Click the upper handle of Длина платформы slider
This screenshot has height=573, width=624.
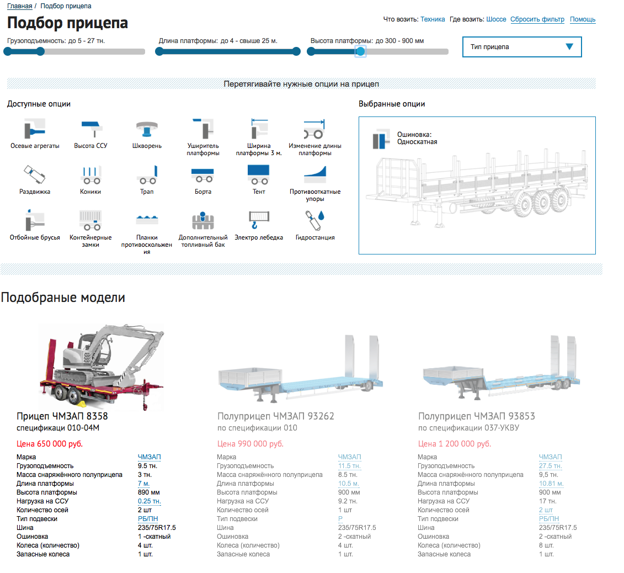296,51
